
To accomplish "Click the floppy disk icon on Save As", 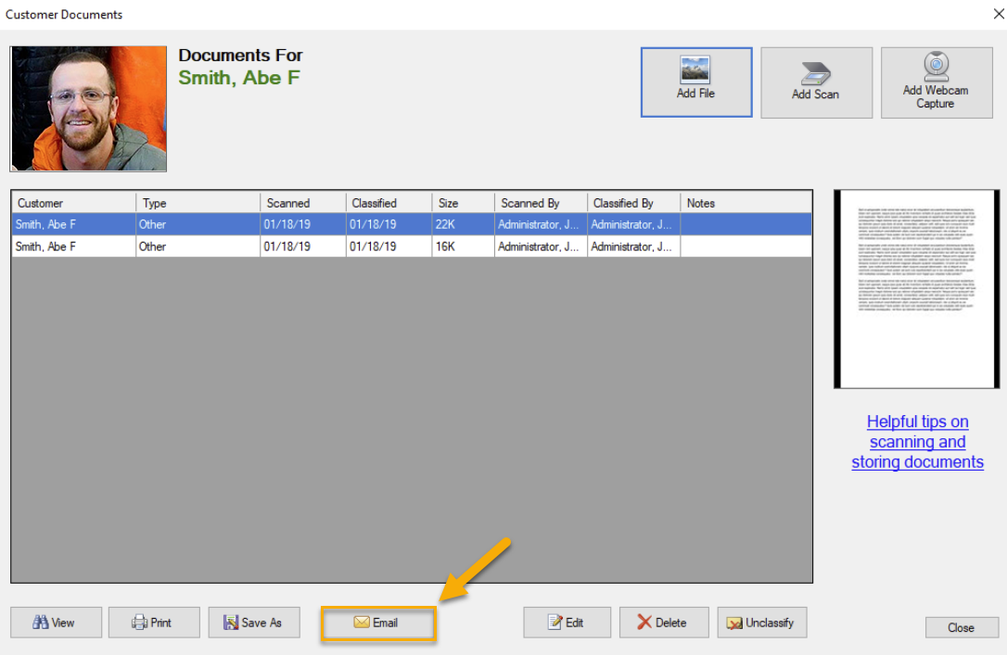I will [231, 623].
